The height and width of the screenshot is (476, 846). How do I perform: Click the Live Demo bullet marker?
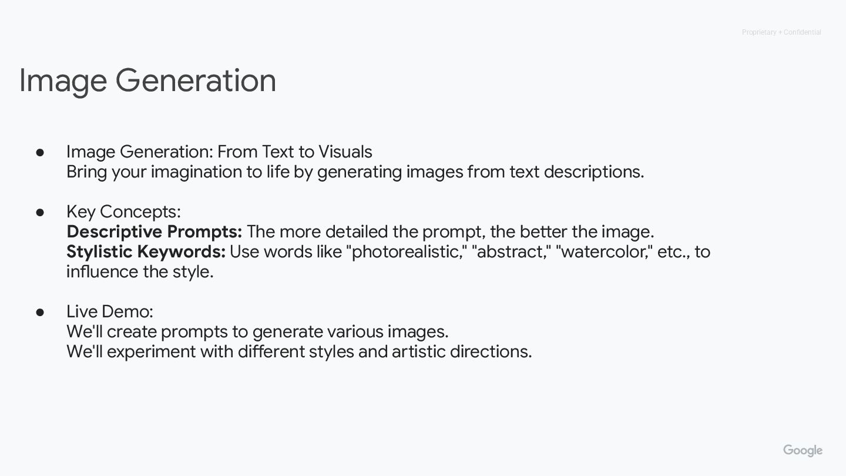tap(41, 311)
